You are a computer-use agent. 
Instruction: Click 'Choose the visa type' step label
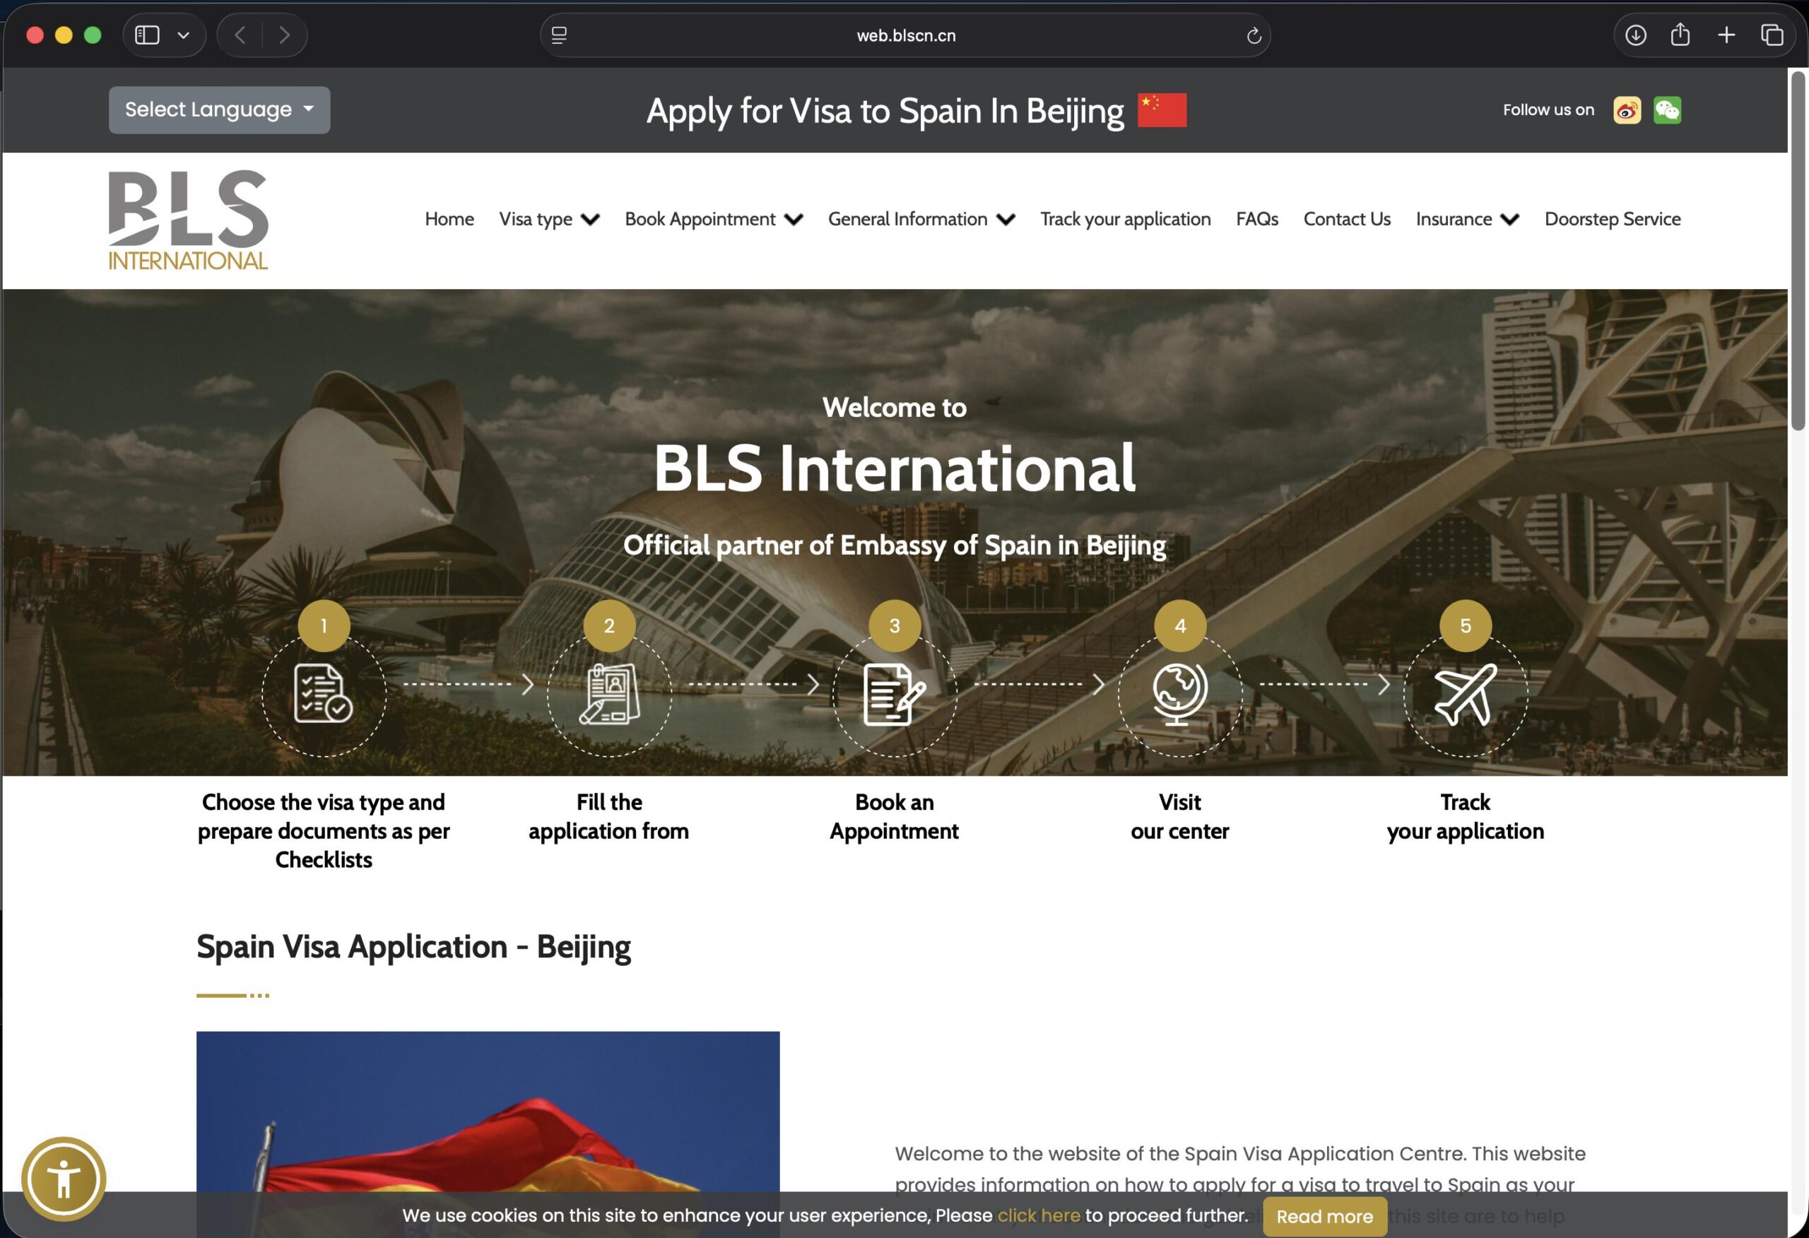coord(324,831)
